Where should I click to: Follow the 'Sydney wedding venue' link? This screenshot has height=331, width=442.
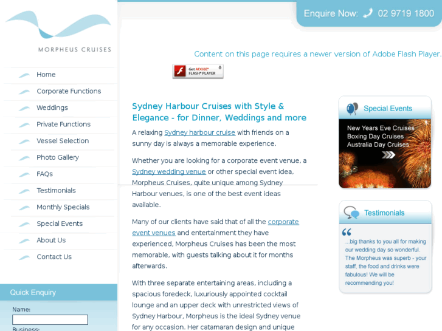pos(169,172)
